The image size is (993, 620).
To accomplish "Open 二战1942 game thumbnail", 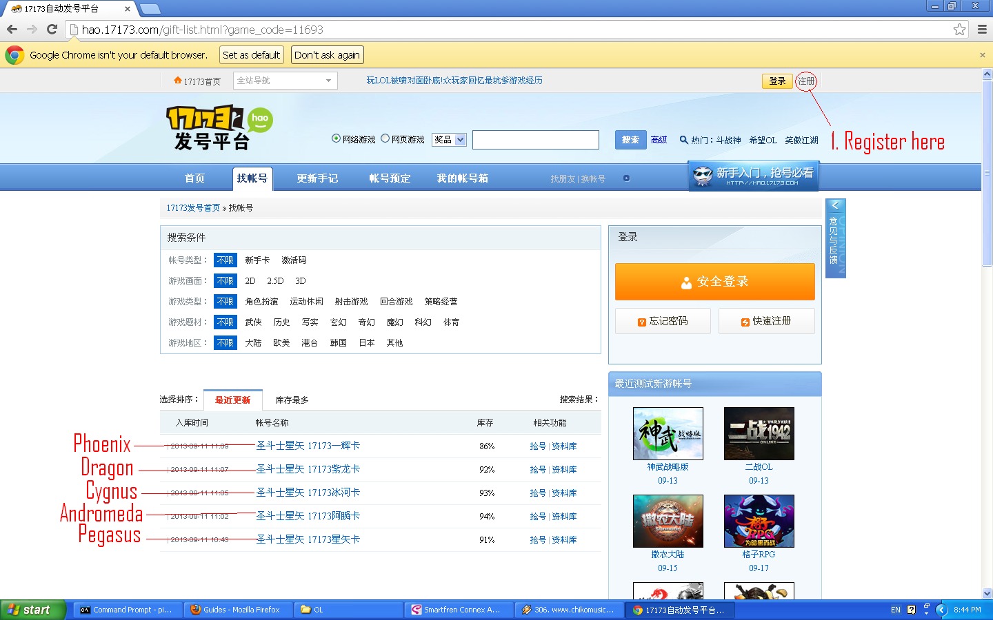I will 759,433.
